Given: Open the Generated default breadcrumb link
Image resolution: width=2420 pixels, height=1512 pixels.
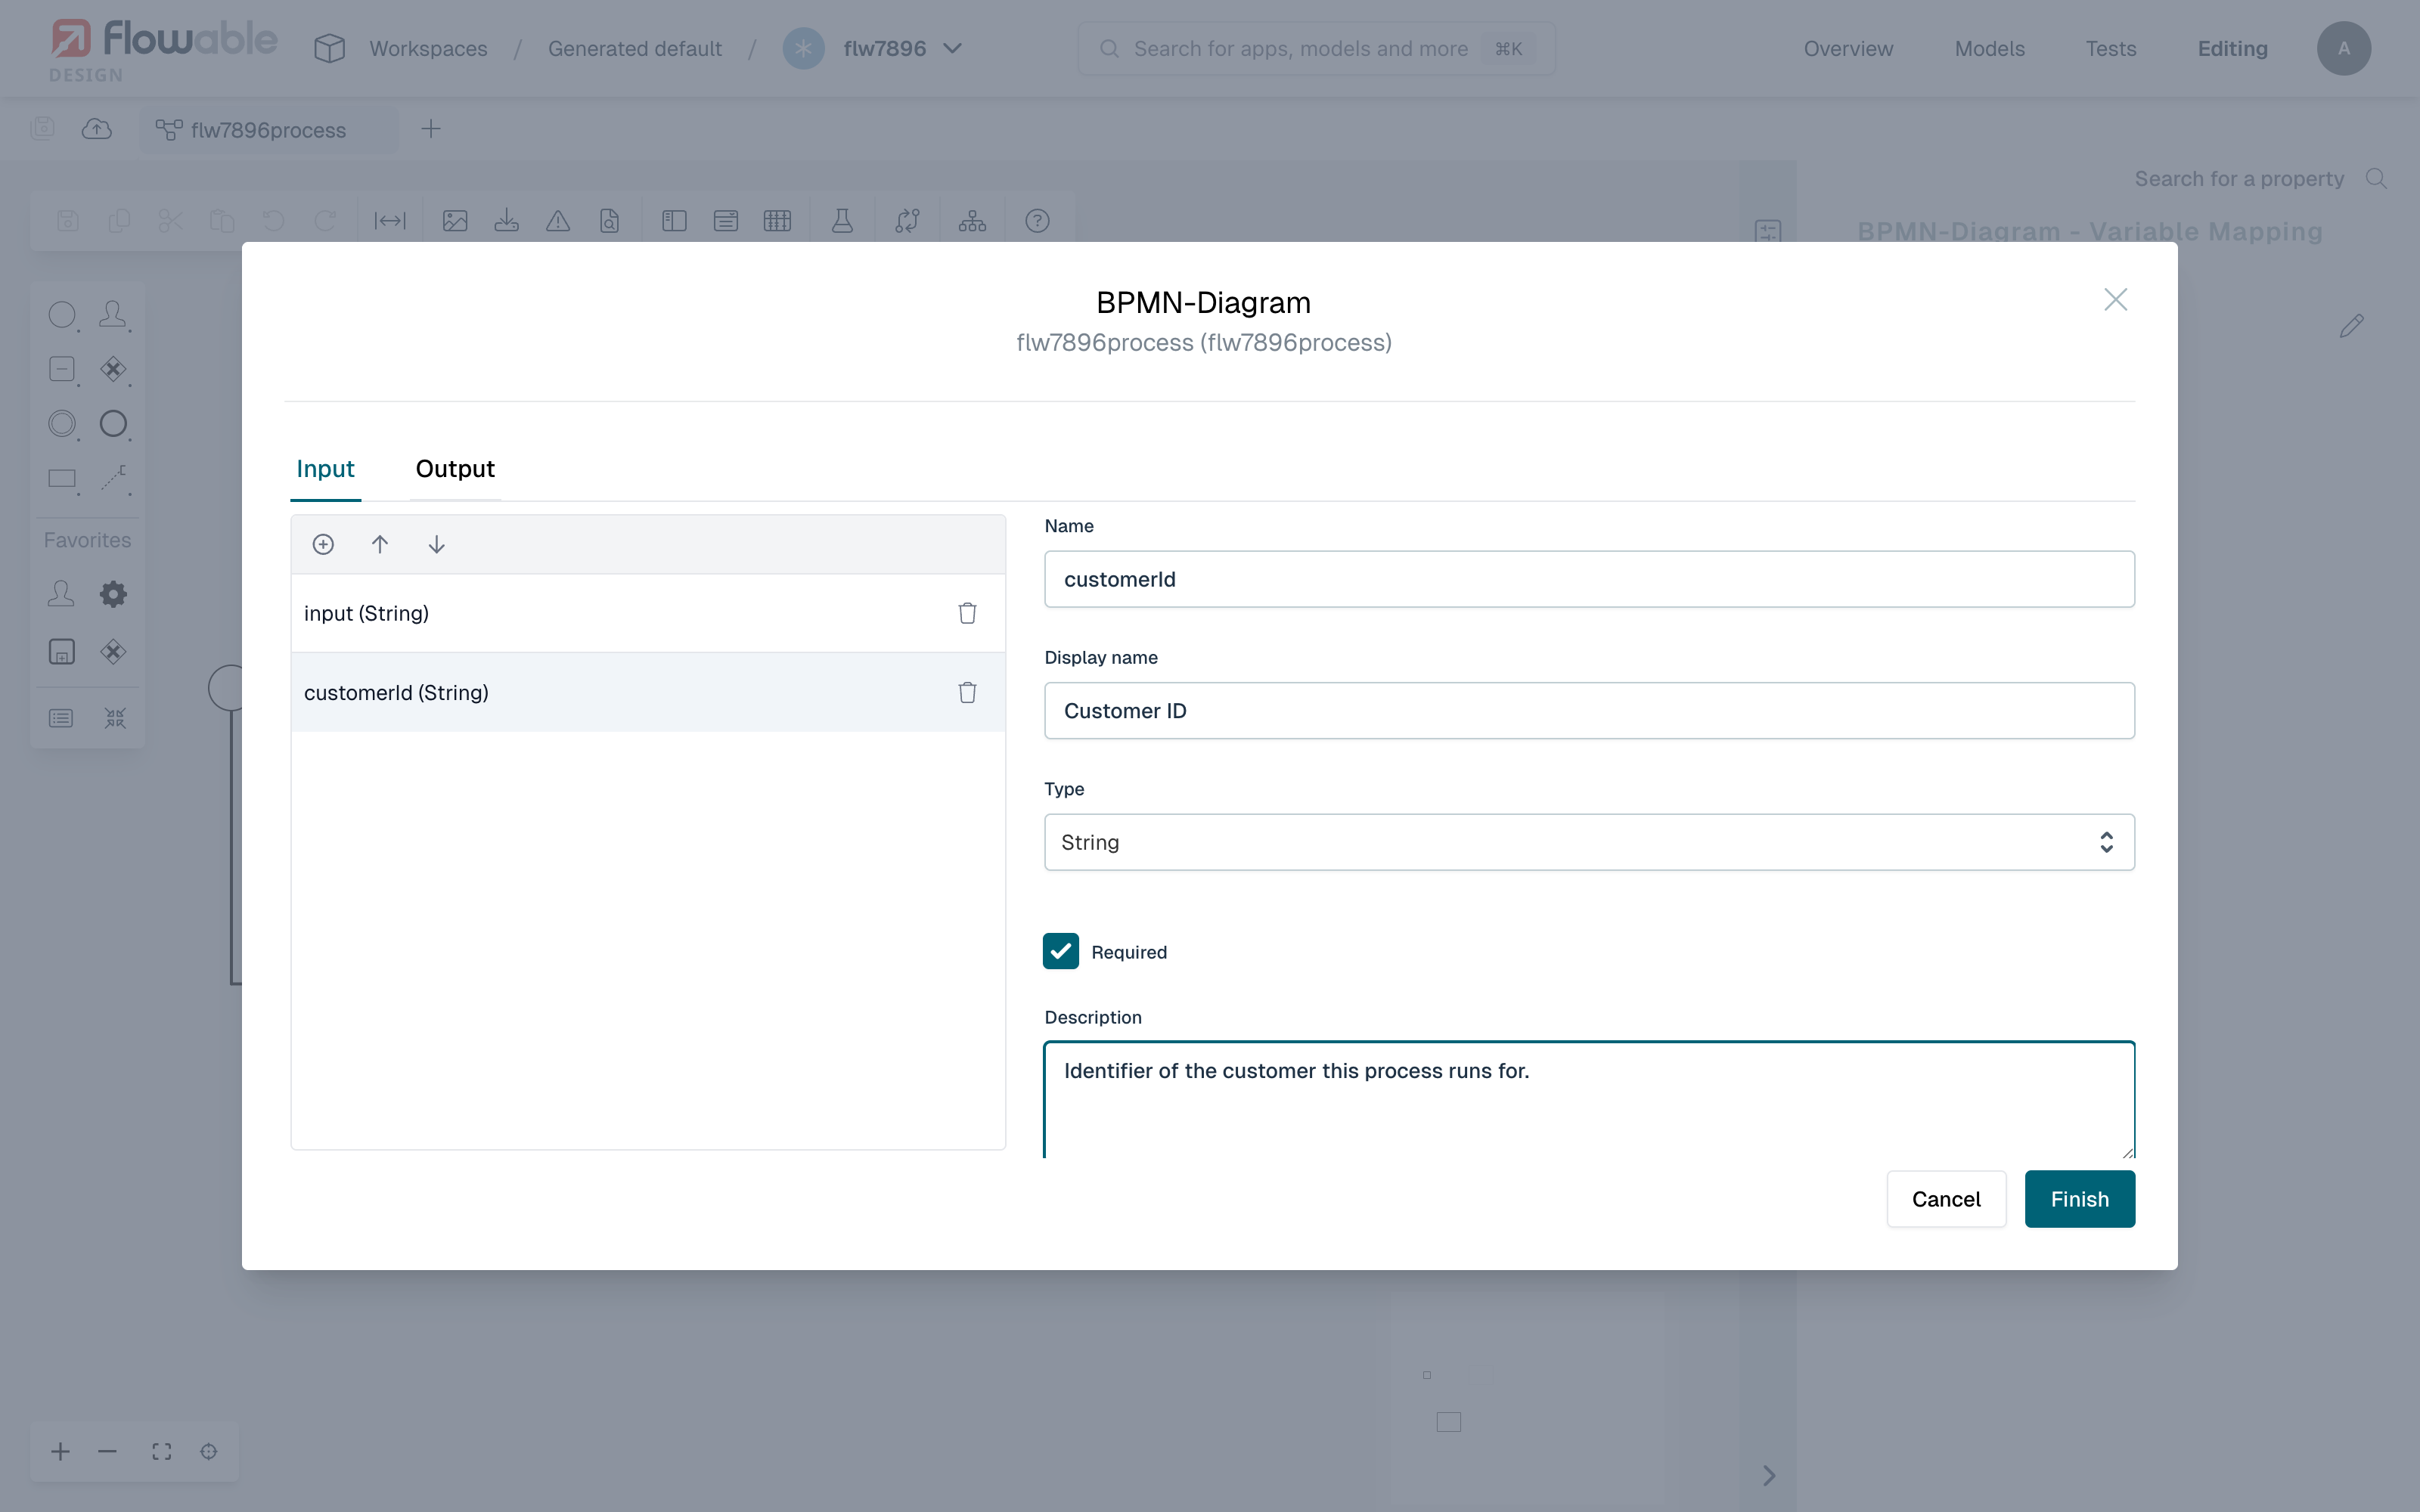Looking at the screenshot, I should [x=635, y=48].
